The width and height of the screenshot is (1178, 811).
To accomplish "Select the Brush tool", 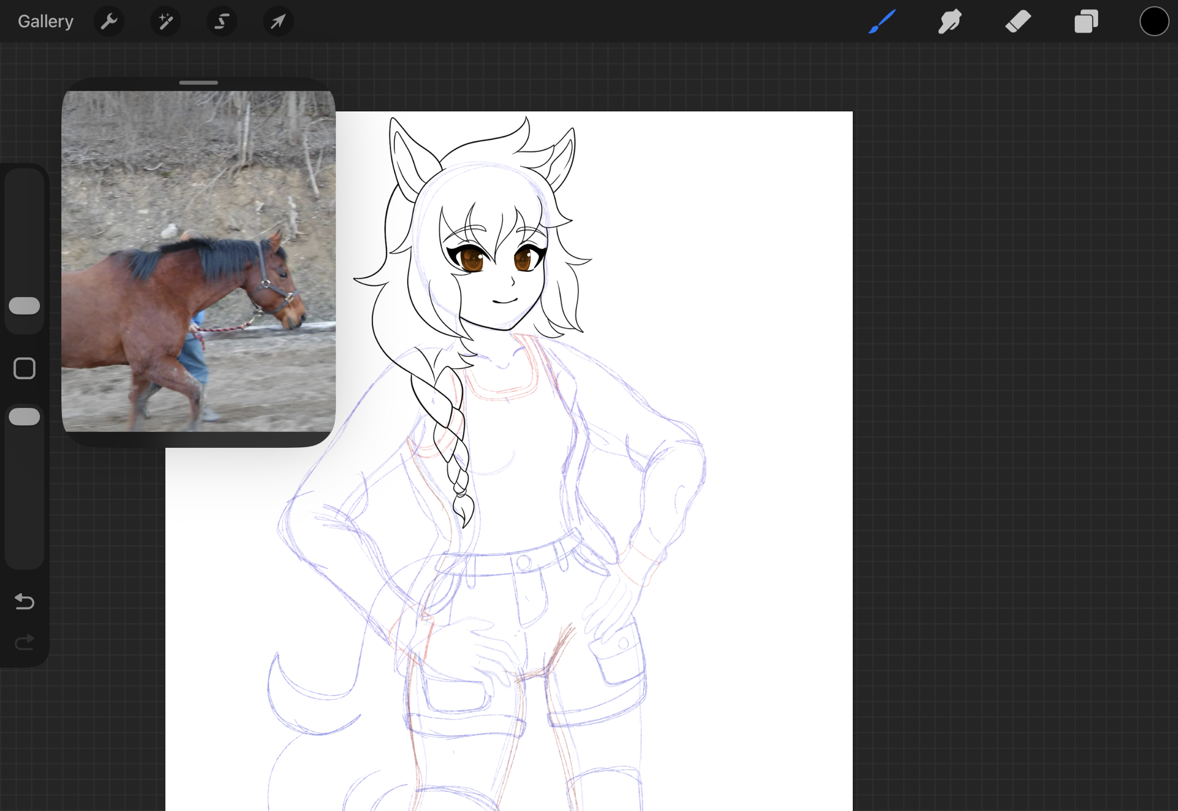I will click(882, 22).
